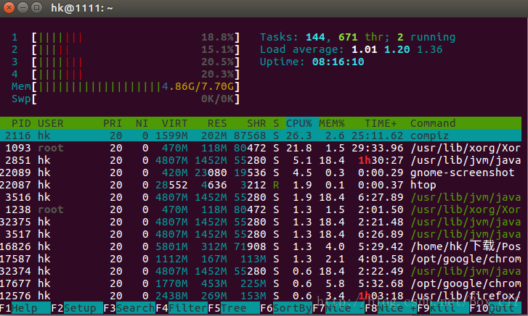The width and height of the screenshot is (528, 316).
Task: Sort by the TIME+ column header
Action: [x=381, y=123]
